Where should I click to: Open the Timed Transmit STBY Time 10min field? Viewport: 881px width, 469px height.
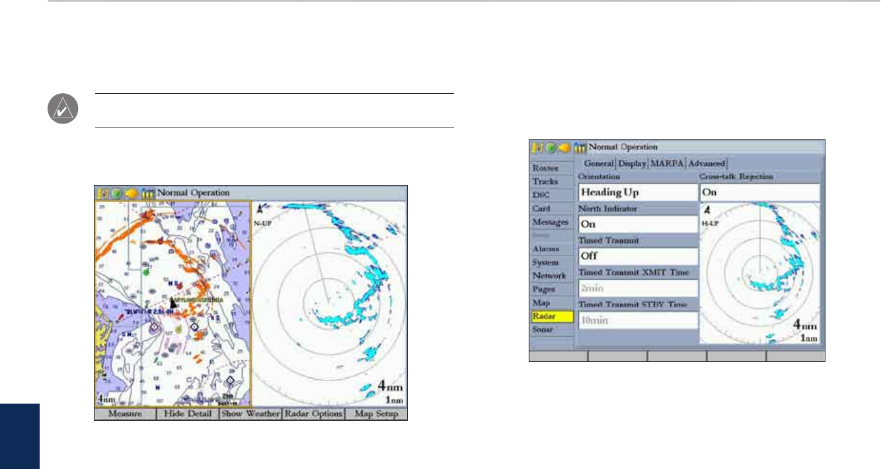coord(637,320)
